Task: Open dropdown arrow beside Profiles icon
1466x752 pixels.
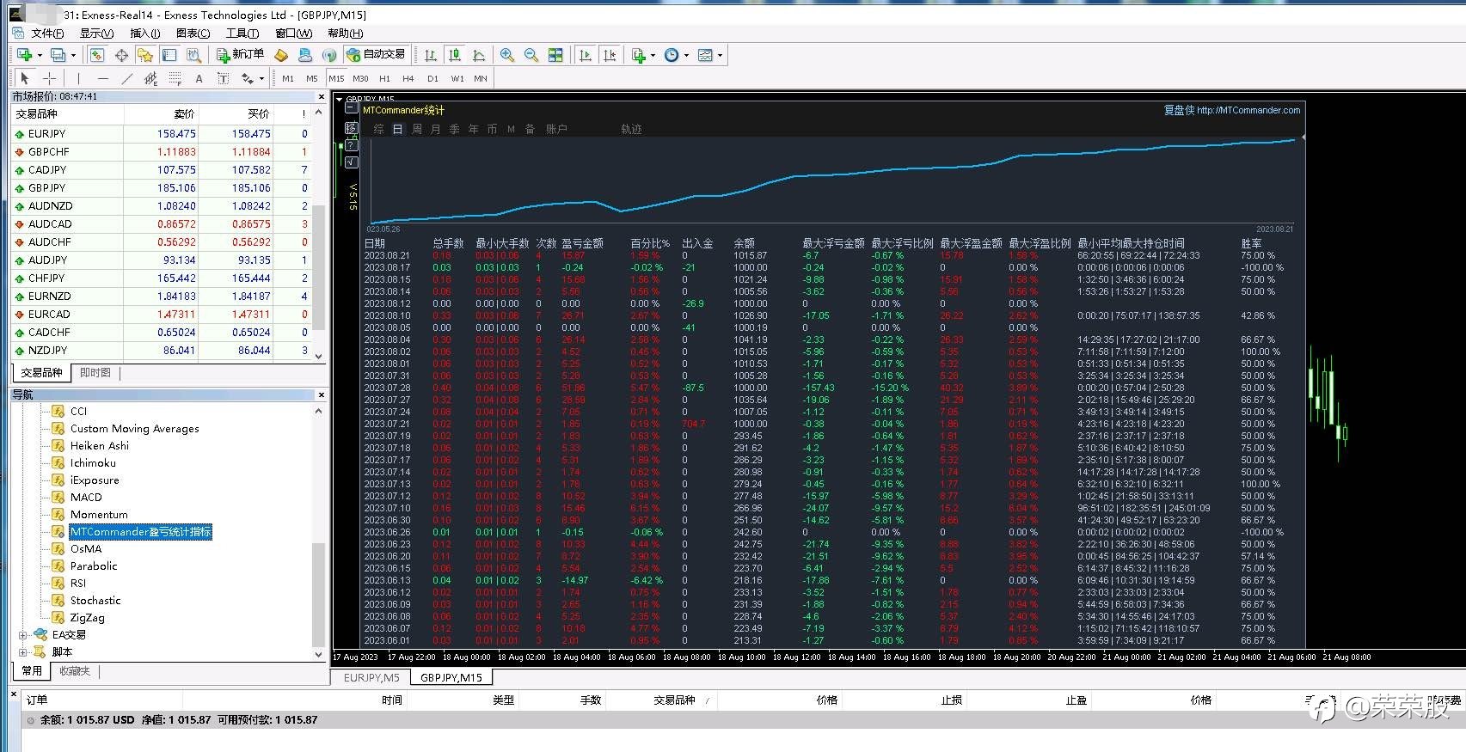Action: click(x=73, y=56)
